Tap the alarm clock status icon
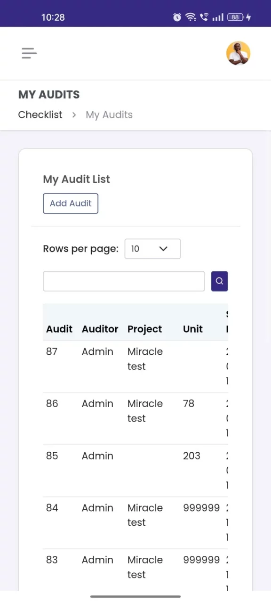This screenshot has height=603, width=271. [x=177, y=17]
